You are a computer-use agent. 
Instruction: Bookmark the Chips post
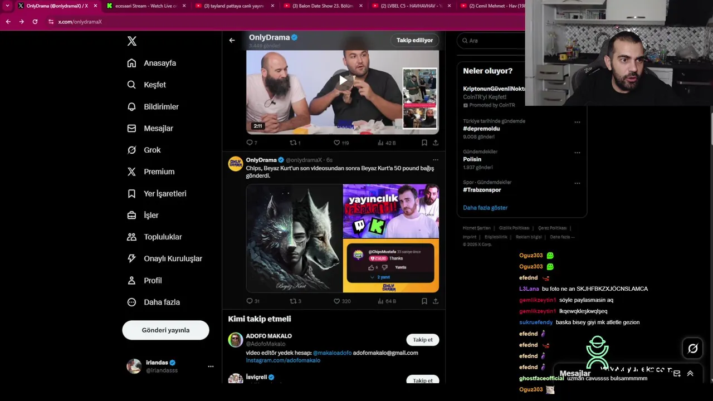(x=424, y=301)
